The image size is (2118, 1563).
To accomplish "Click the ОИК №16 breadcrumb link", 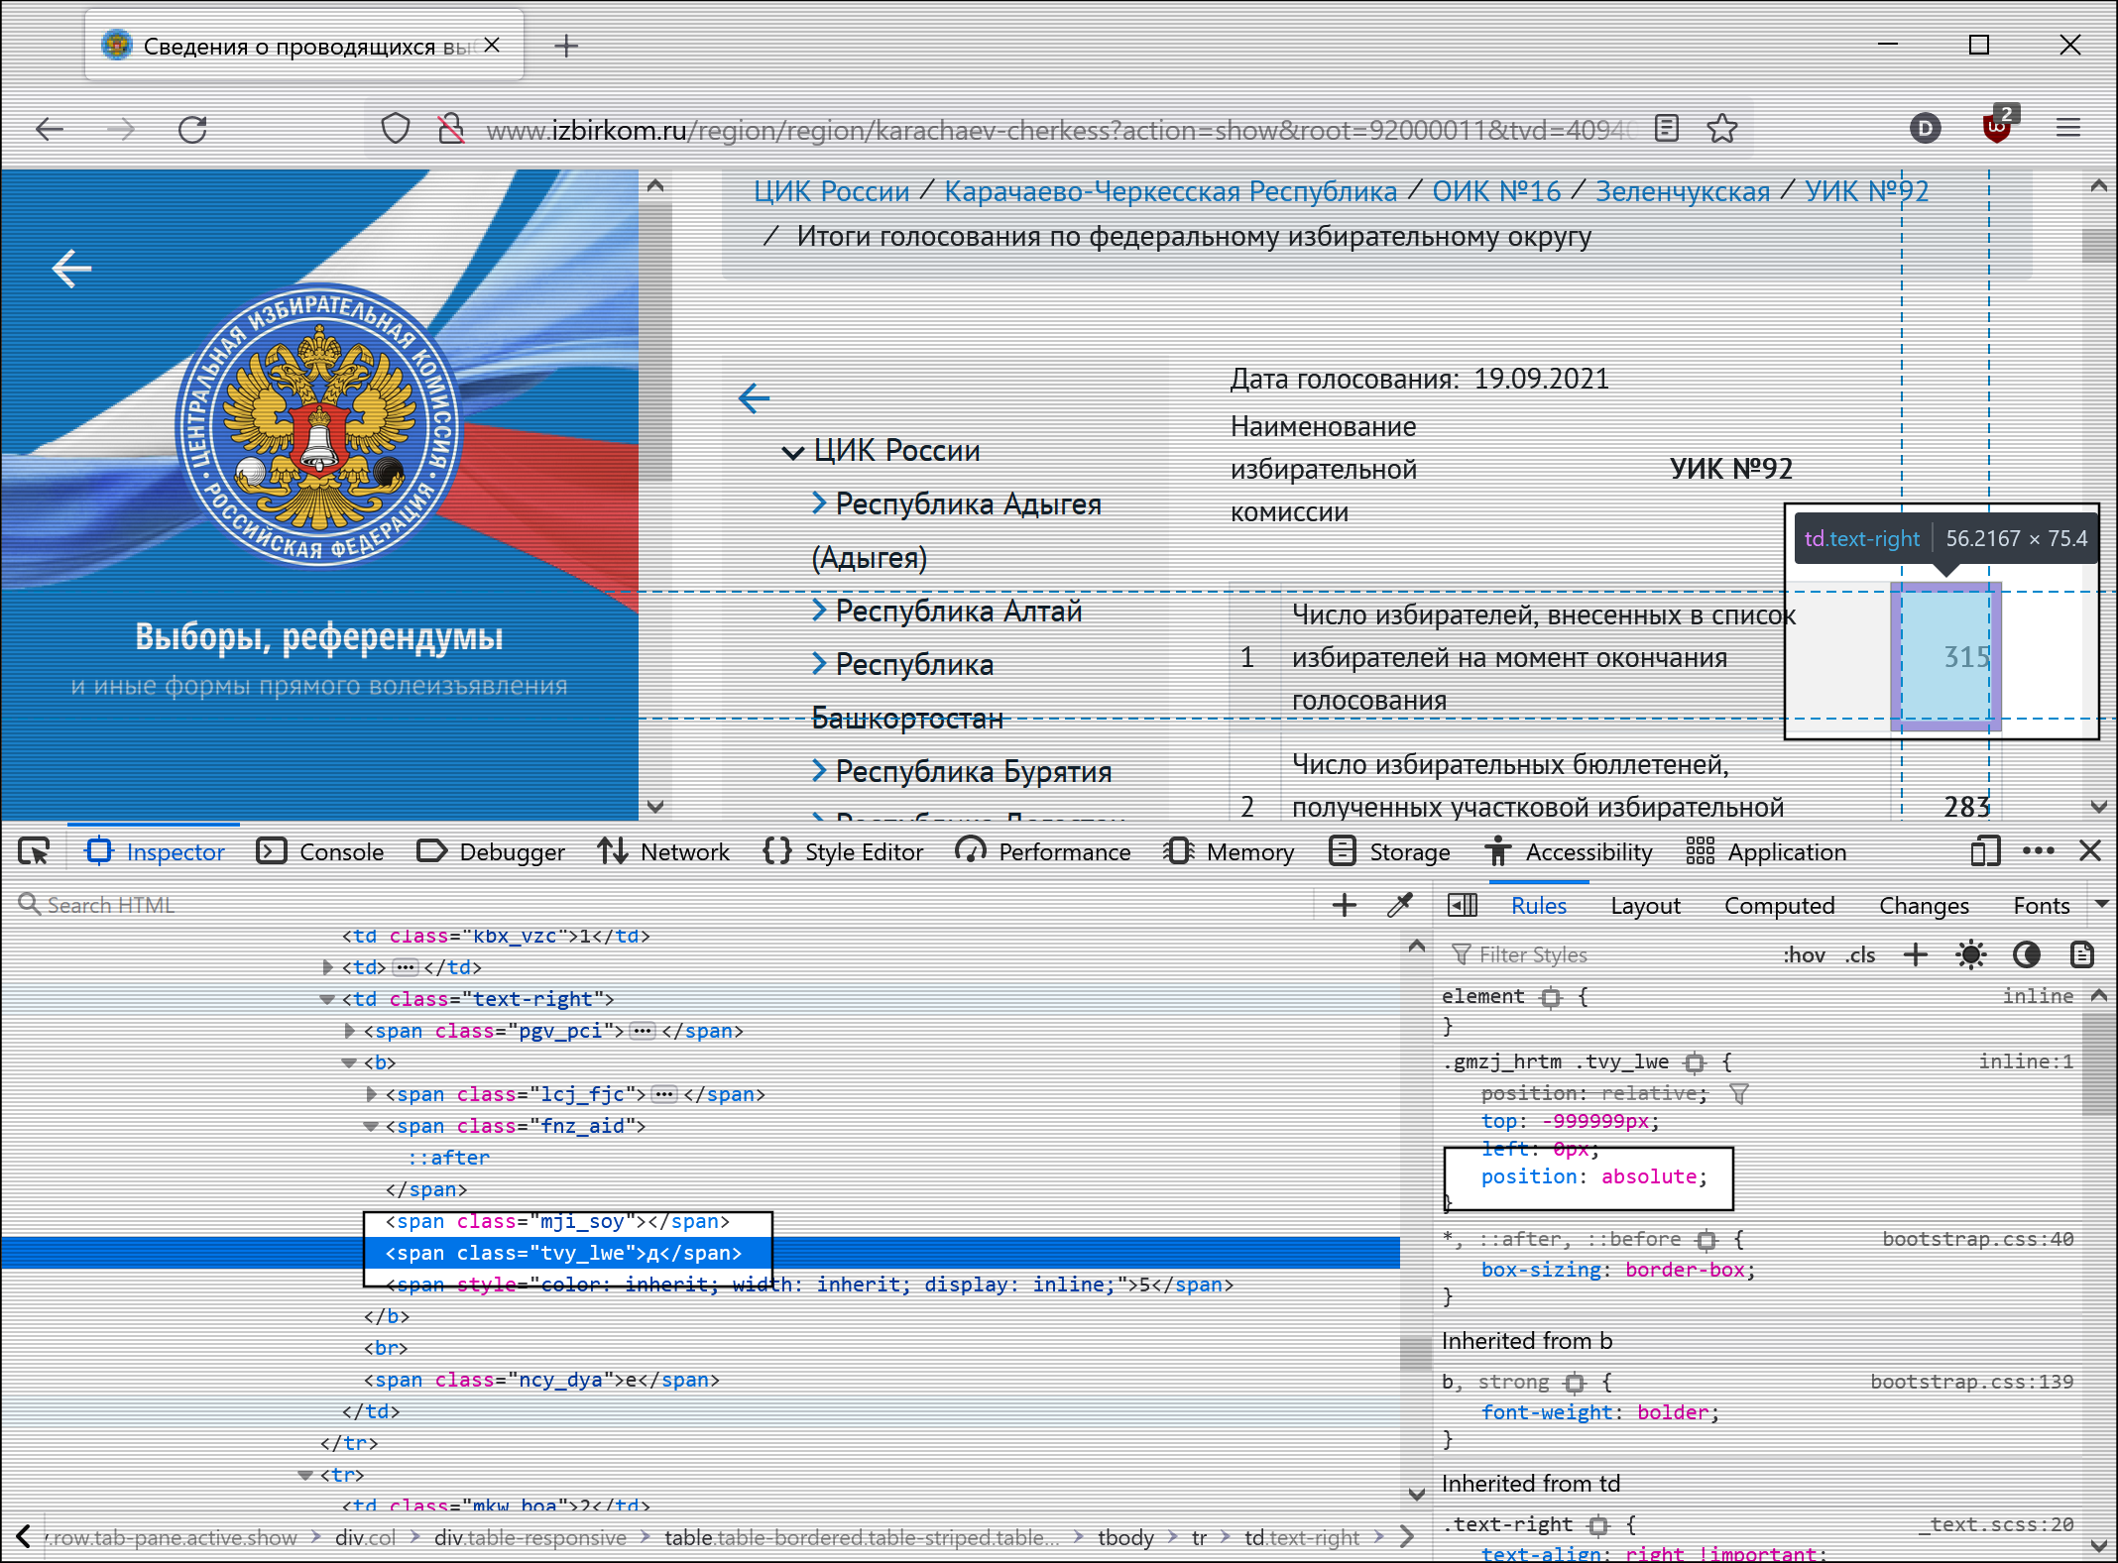I will click(1495, 191).
